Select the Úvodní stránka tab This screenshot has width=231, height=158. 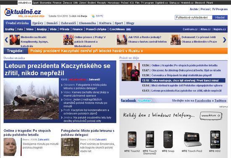point(17,23)
